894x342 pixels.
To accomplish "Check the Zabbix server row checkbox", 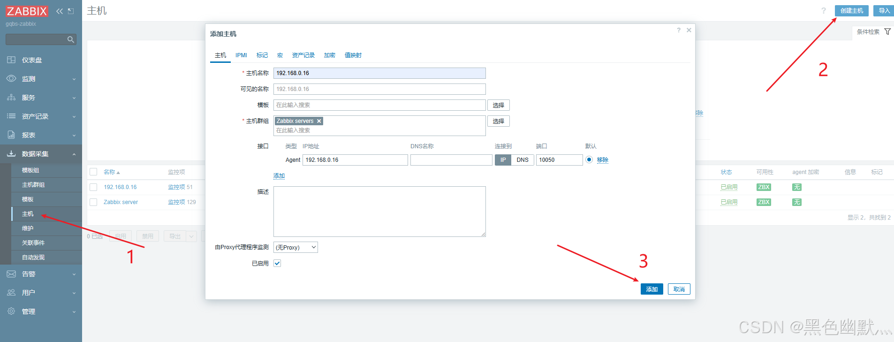I will click(x=93, y=202).
